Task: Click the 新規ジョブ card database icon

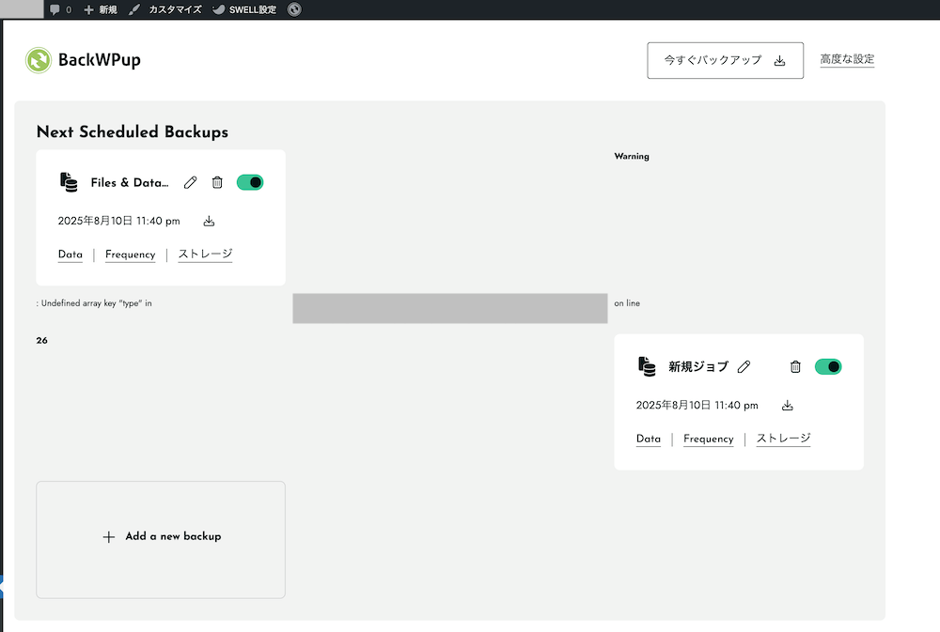Action: pyautogui.click(x=647, y=366)
